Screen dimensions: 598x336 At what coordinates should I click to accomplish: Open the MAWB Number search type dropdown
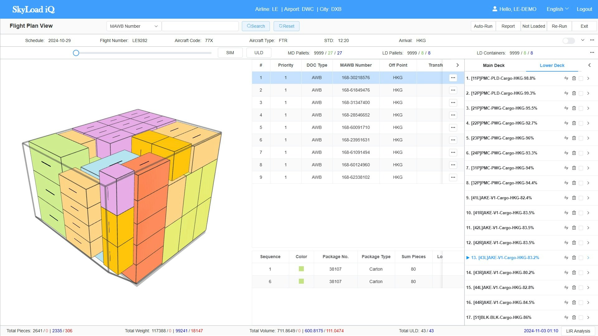134,26
